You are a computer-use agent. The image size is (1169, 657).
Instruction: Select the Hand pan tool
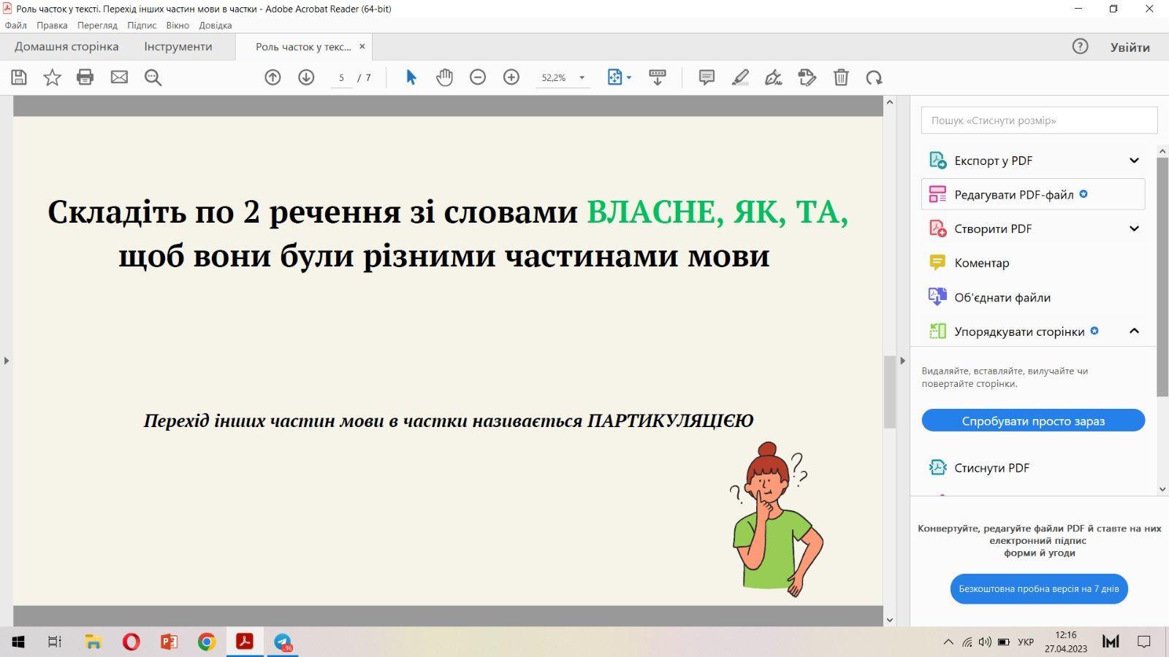click(444, 77)
